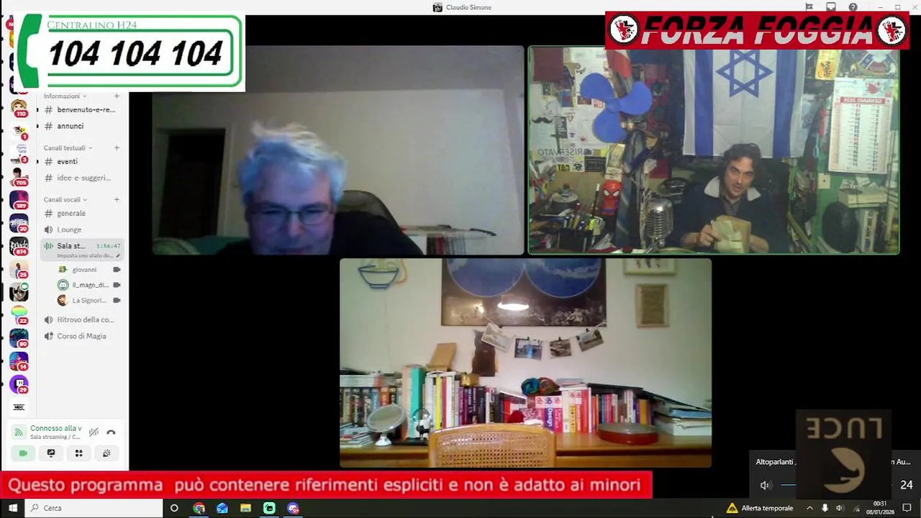Open server icon with 110 badge
This screenshot has height=518, width=921.
point(19,108)
